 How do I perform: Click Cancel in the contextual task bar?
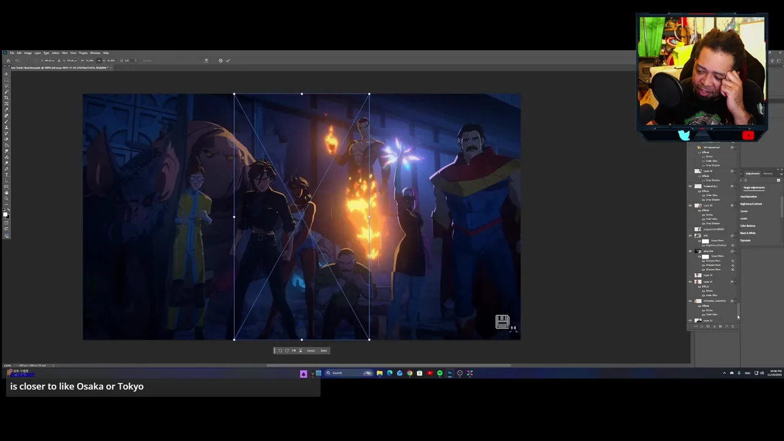coord(311,350)
